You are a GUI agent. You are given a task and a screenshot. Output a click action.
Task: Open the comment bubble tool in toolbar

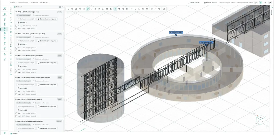tap(103, 9)
